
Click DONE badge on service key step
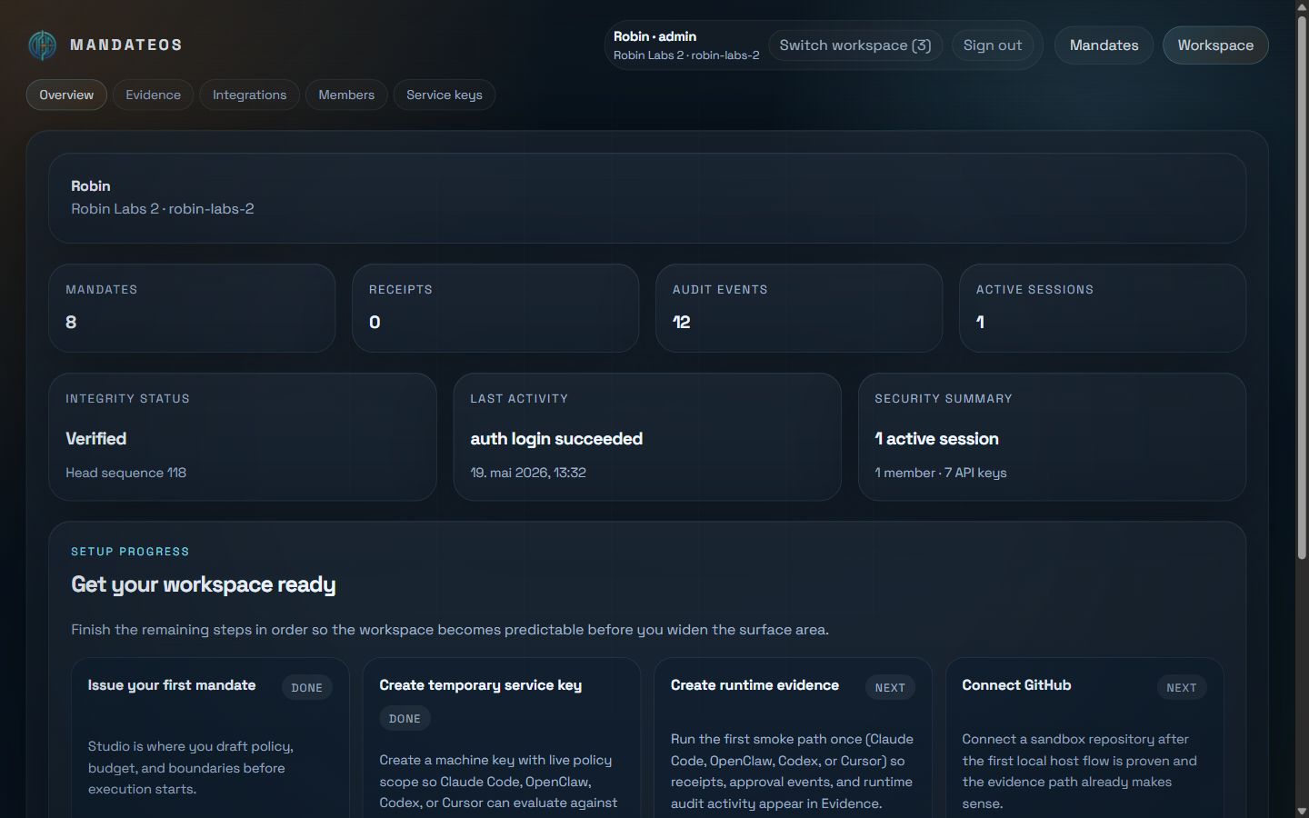point(405,719)
